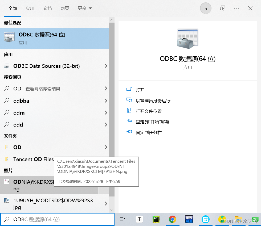Expand ODBC Data Sources (32-bit) chevron
The width and height of the screenshot is (261, 226).
click(x=106, y=66)
